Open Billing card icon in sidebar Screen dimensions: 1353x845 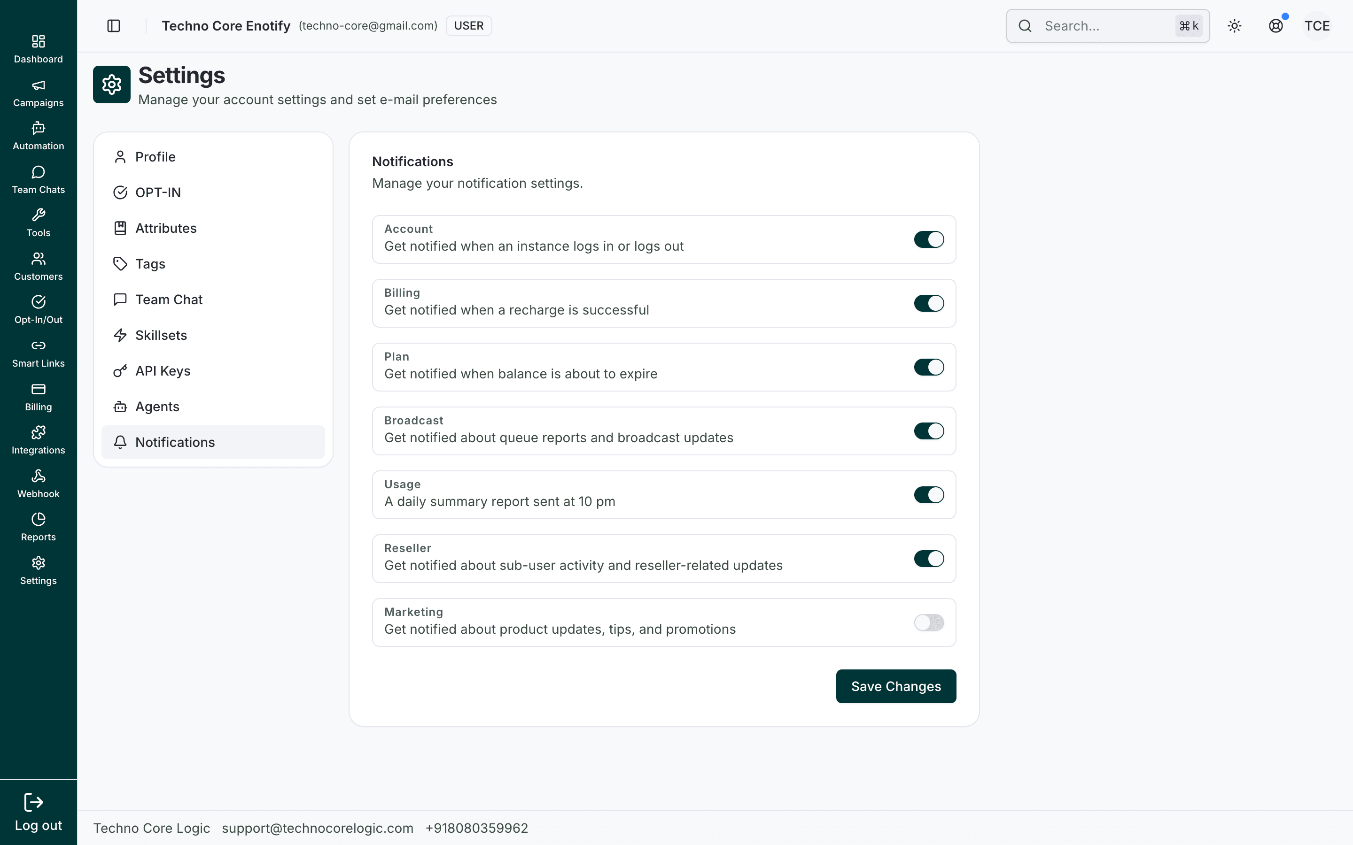(x=38, y=389)
